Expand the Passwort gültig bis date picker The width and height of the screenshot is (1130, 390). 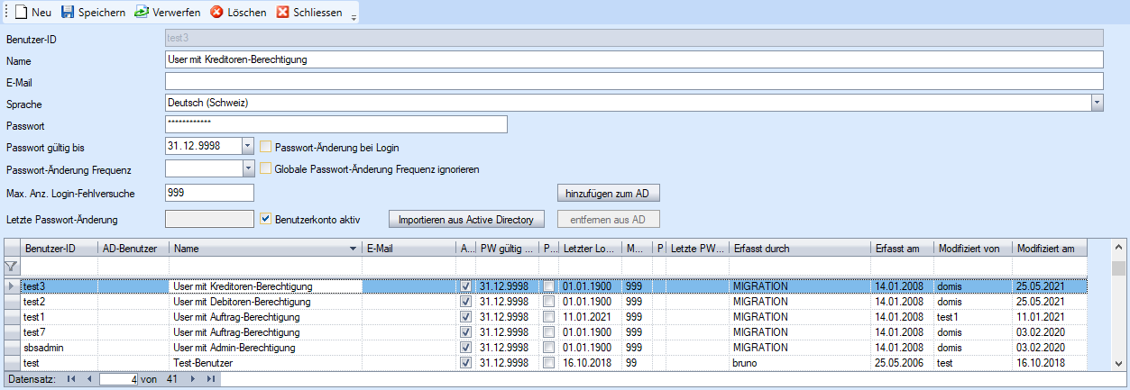click(248, 146)
